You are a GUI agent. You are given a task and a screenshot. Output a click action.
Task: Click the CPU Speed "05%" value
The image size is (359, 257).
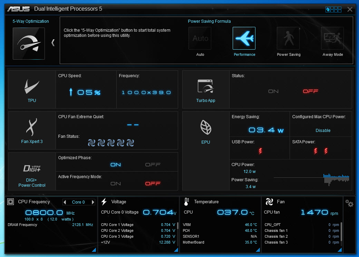tap(89, 92)
